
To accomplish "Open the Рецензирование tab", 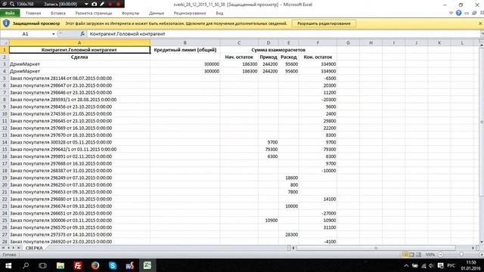I will pyautogui.click(x=190, y=14).
